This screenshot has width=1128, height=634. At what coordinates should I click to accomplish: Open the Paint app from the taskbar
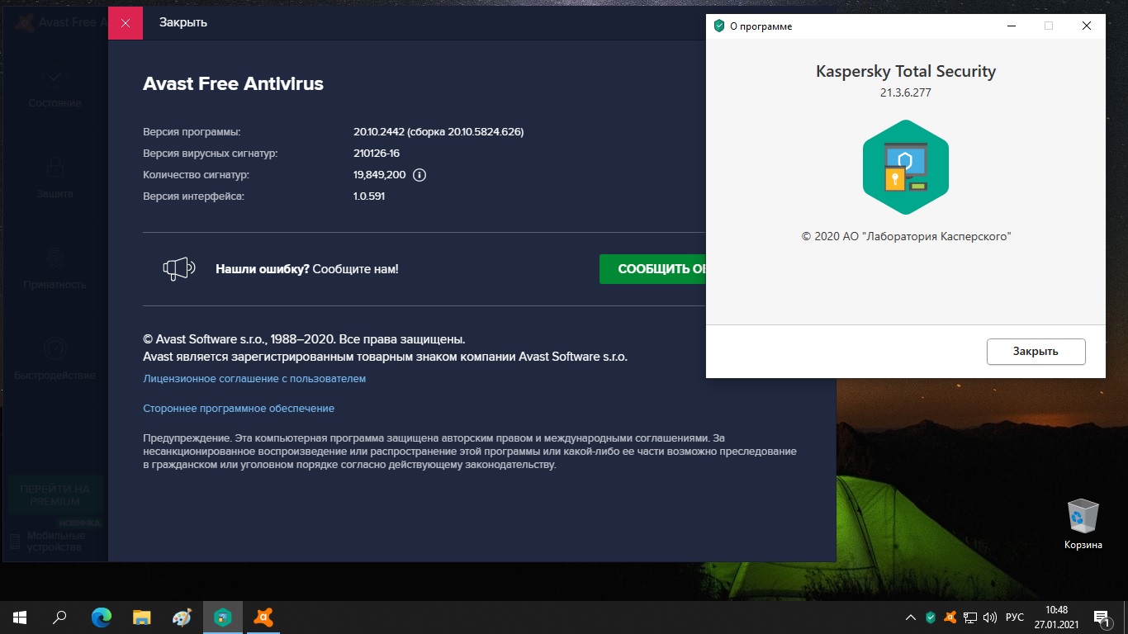182,617
